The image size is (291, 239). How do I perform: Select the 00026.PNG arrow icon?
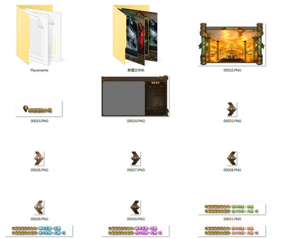(x=39, y=158)
